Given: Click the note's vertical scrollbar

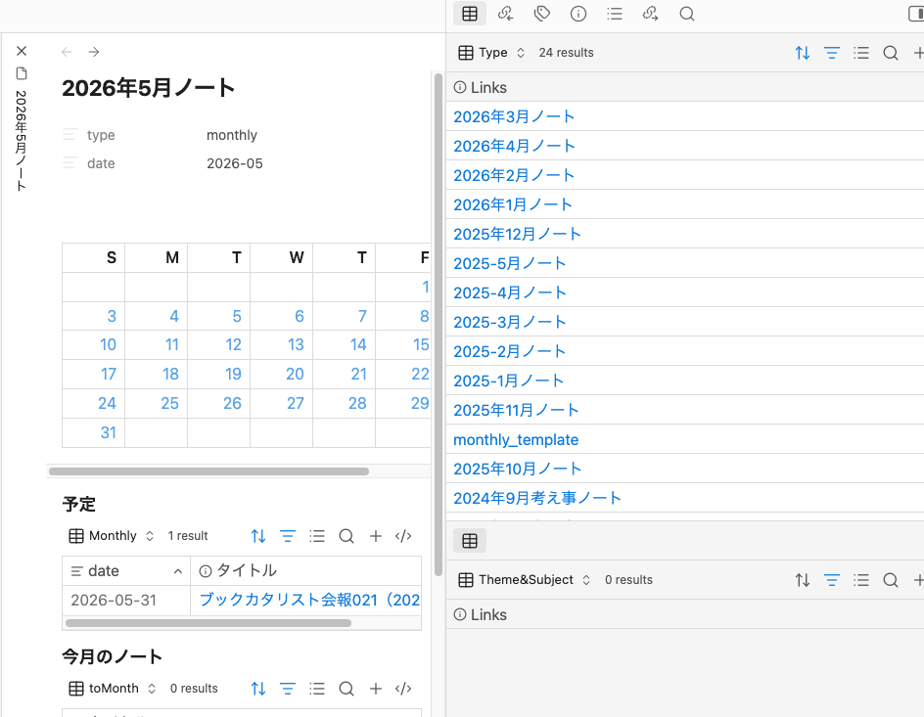Looking at the screenshot, I should [x=438, y=325].
